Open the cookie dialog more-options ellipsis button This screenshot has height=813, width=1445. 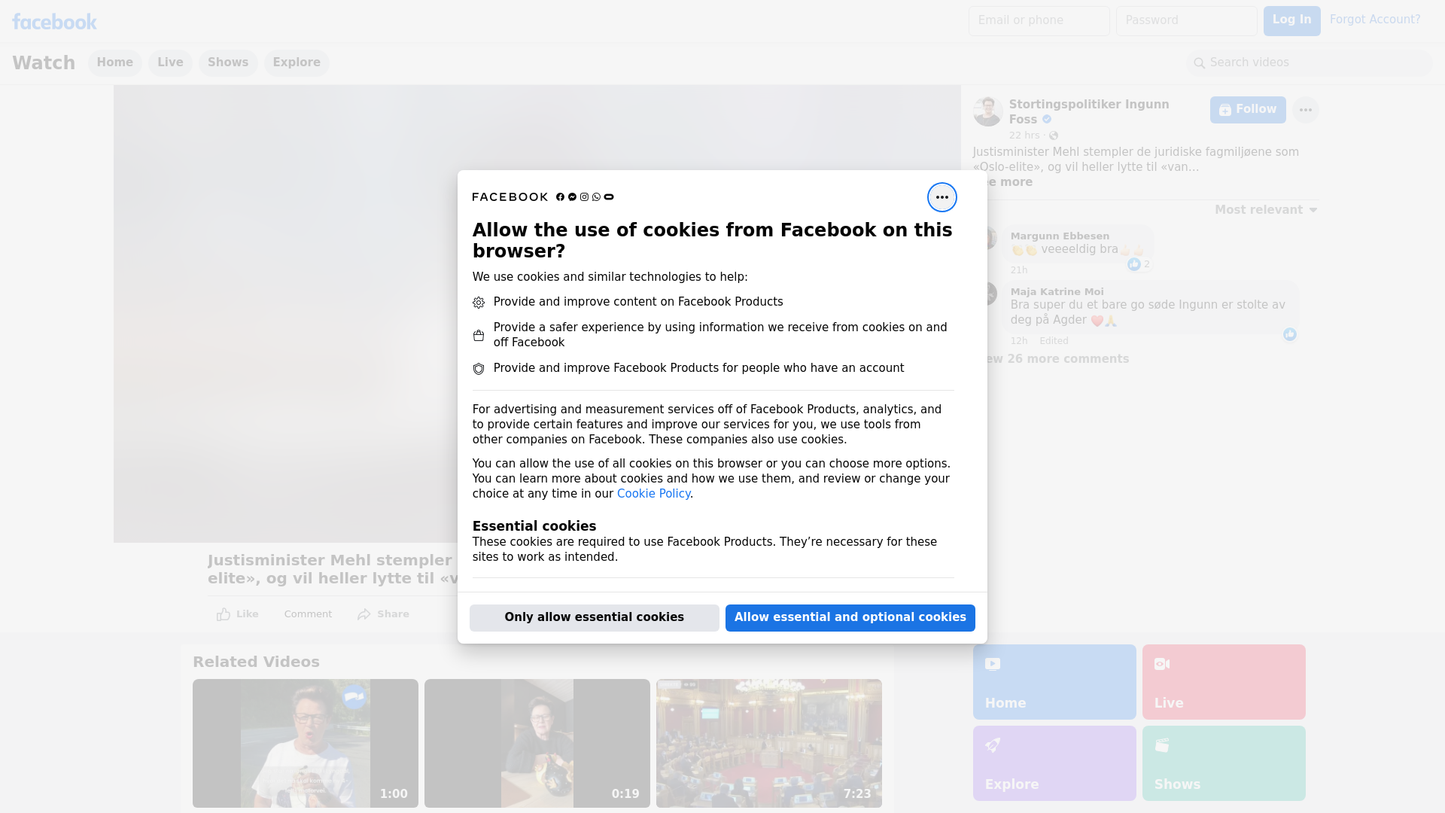[942, 197]
